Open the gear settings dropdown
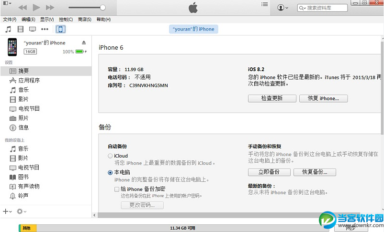This screenshot has width=384, height=232. point(22,211)
